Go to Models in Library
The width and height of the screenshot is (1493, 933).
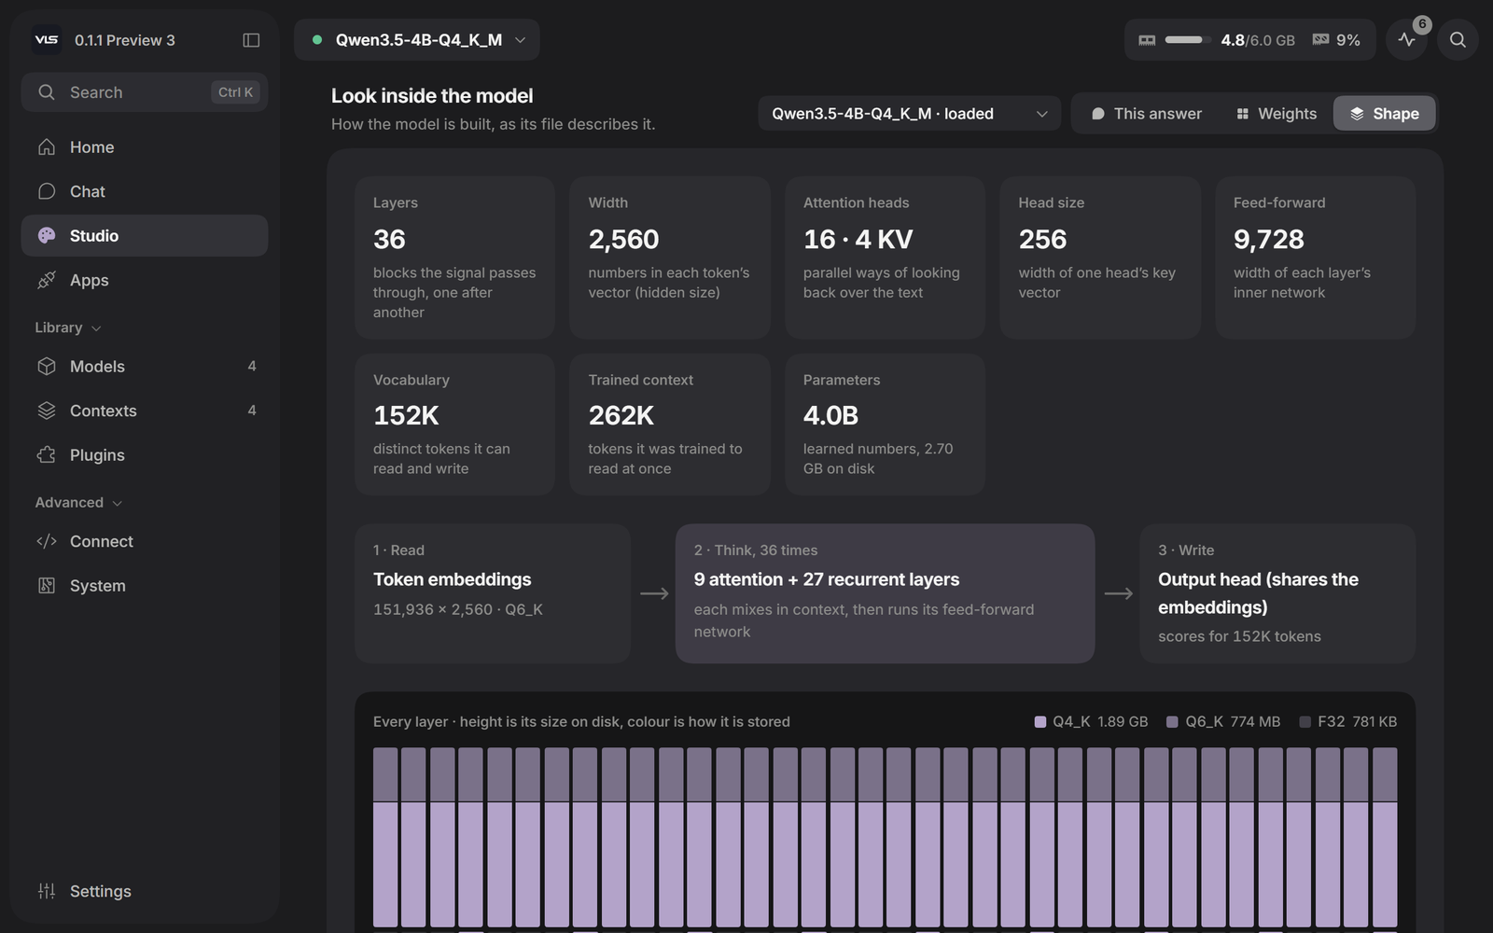(145, 366)
